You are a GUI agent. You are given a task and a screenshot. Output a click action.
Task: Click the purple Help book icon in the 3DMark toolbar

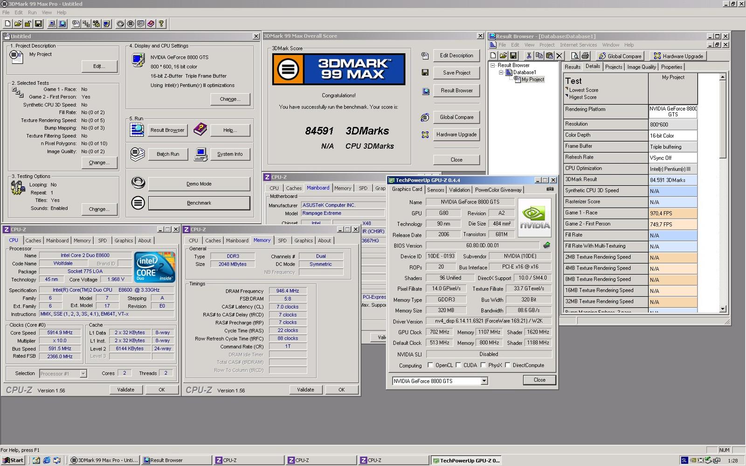tap(151, 24)
